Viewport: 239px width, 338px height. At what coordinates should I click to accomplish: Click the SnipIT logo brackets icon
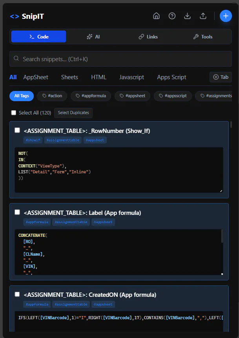(15, 16)
